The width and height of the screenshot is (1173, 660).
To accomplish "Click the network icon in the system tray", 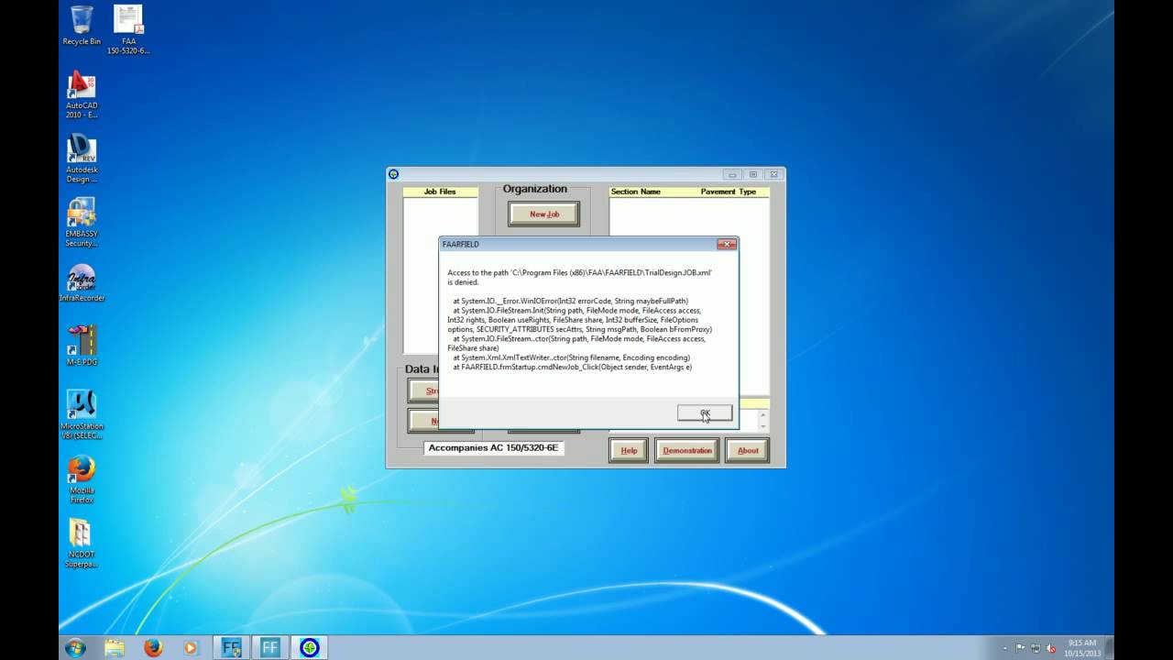I will tap(1036, 648).
